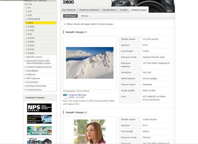Select the '1/1,250 second' shutter speed value

150,39
